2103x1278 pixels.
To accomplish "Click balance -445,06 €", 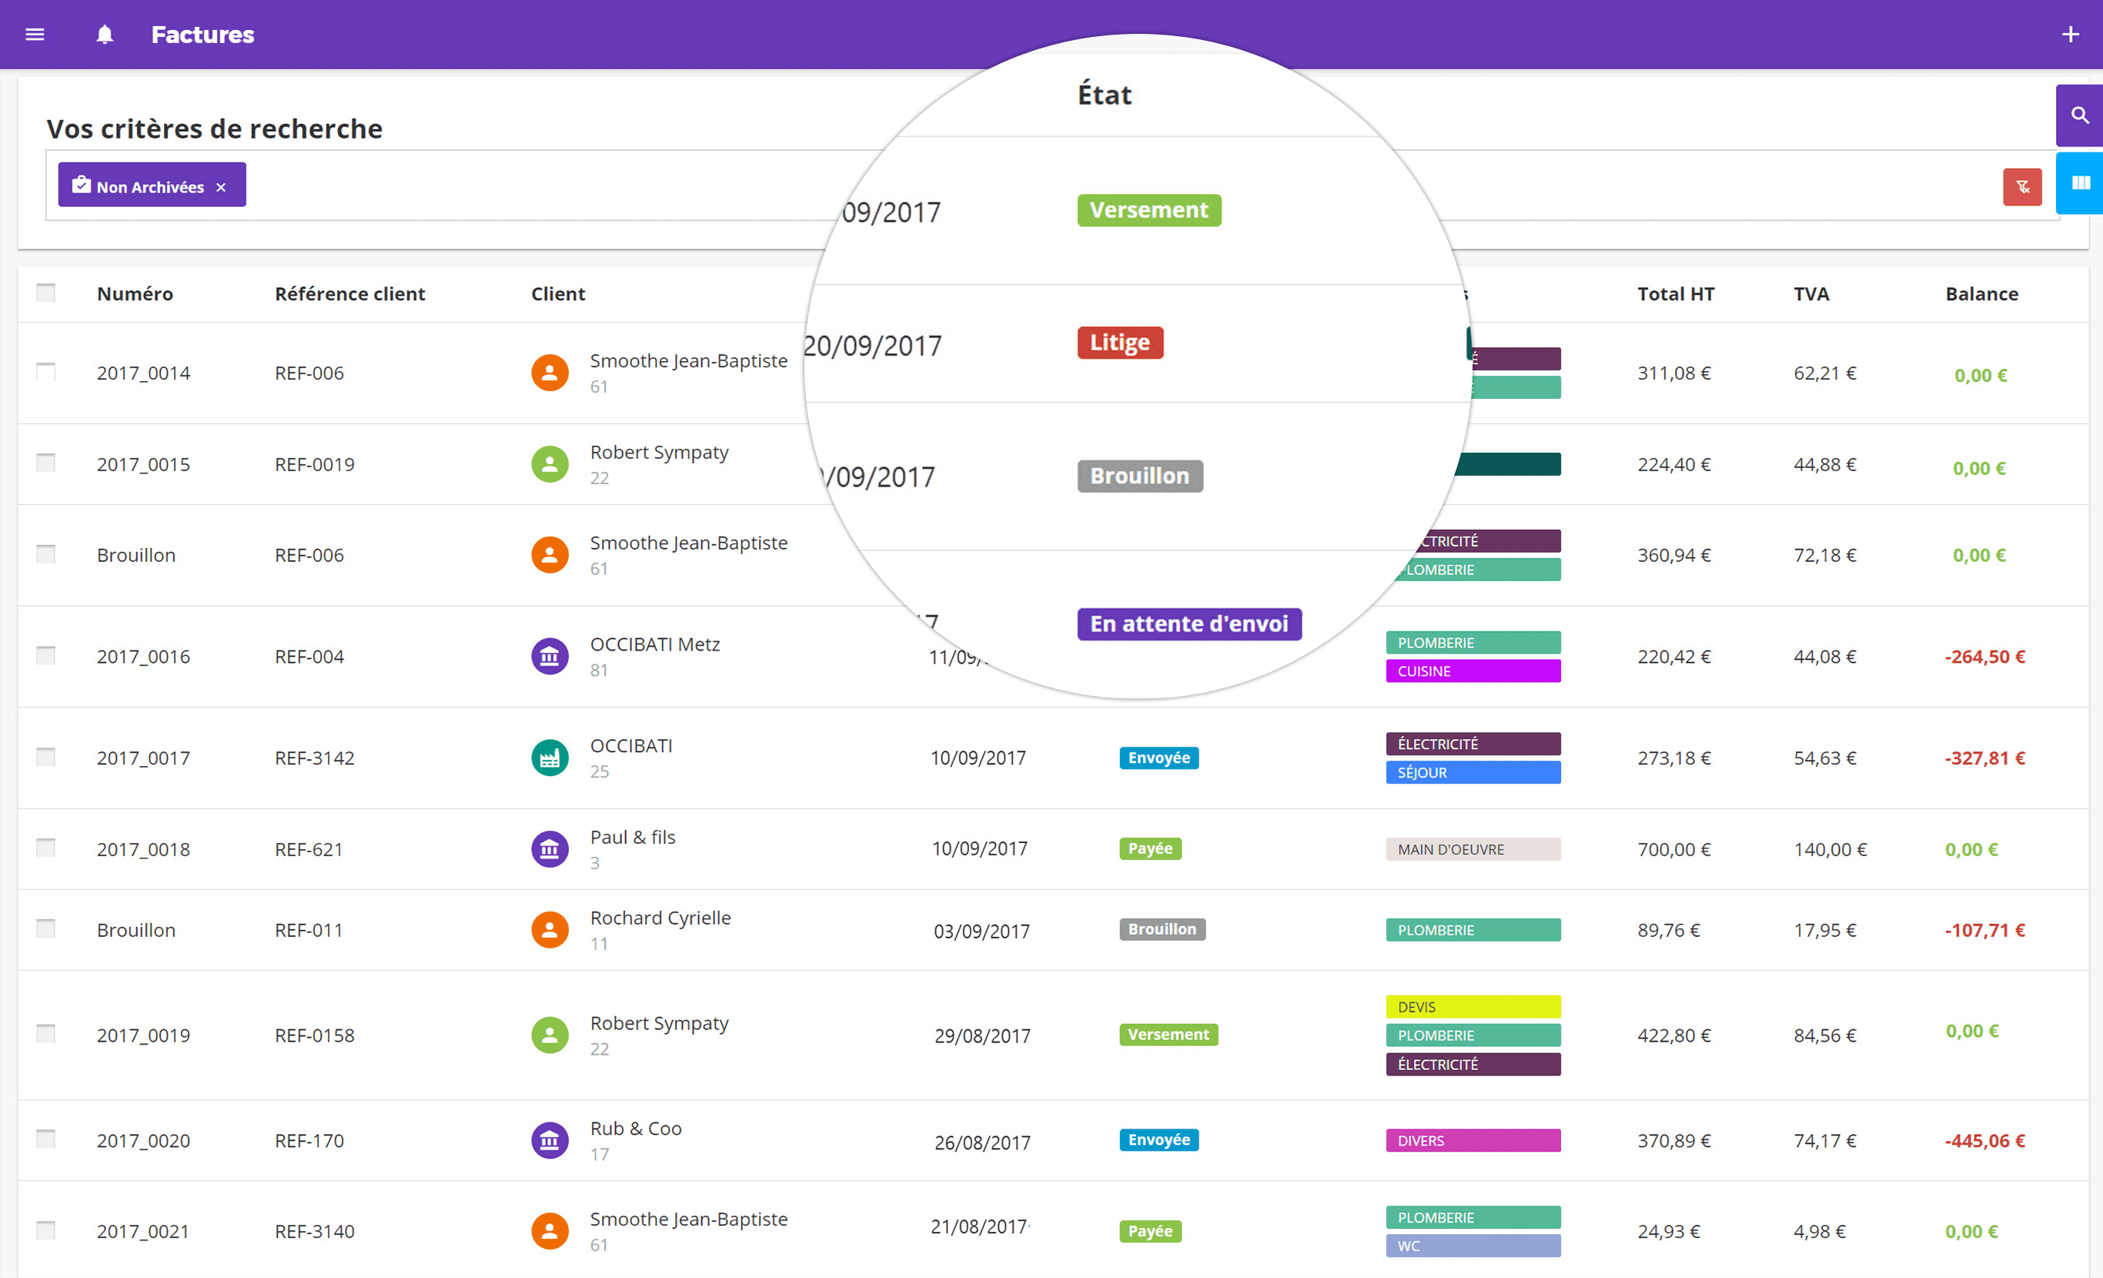I will 1984,1140.
